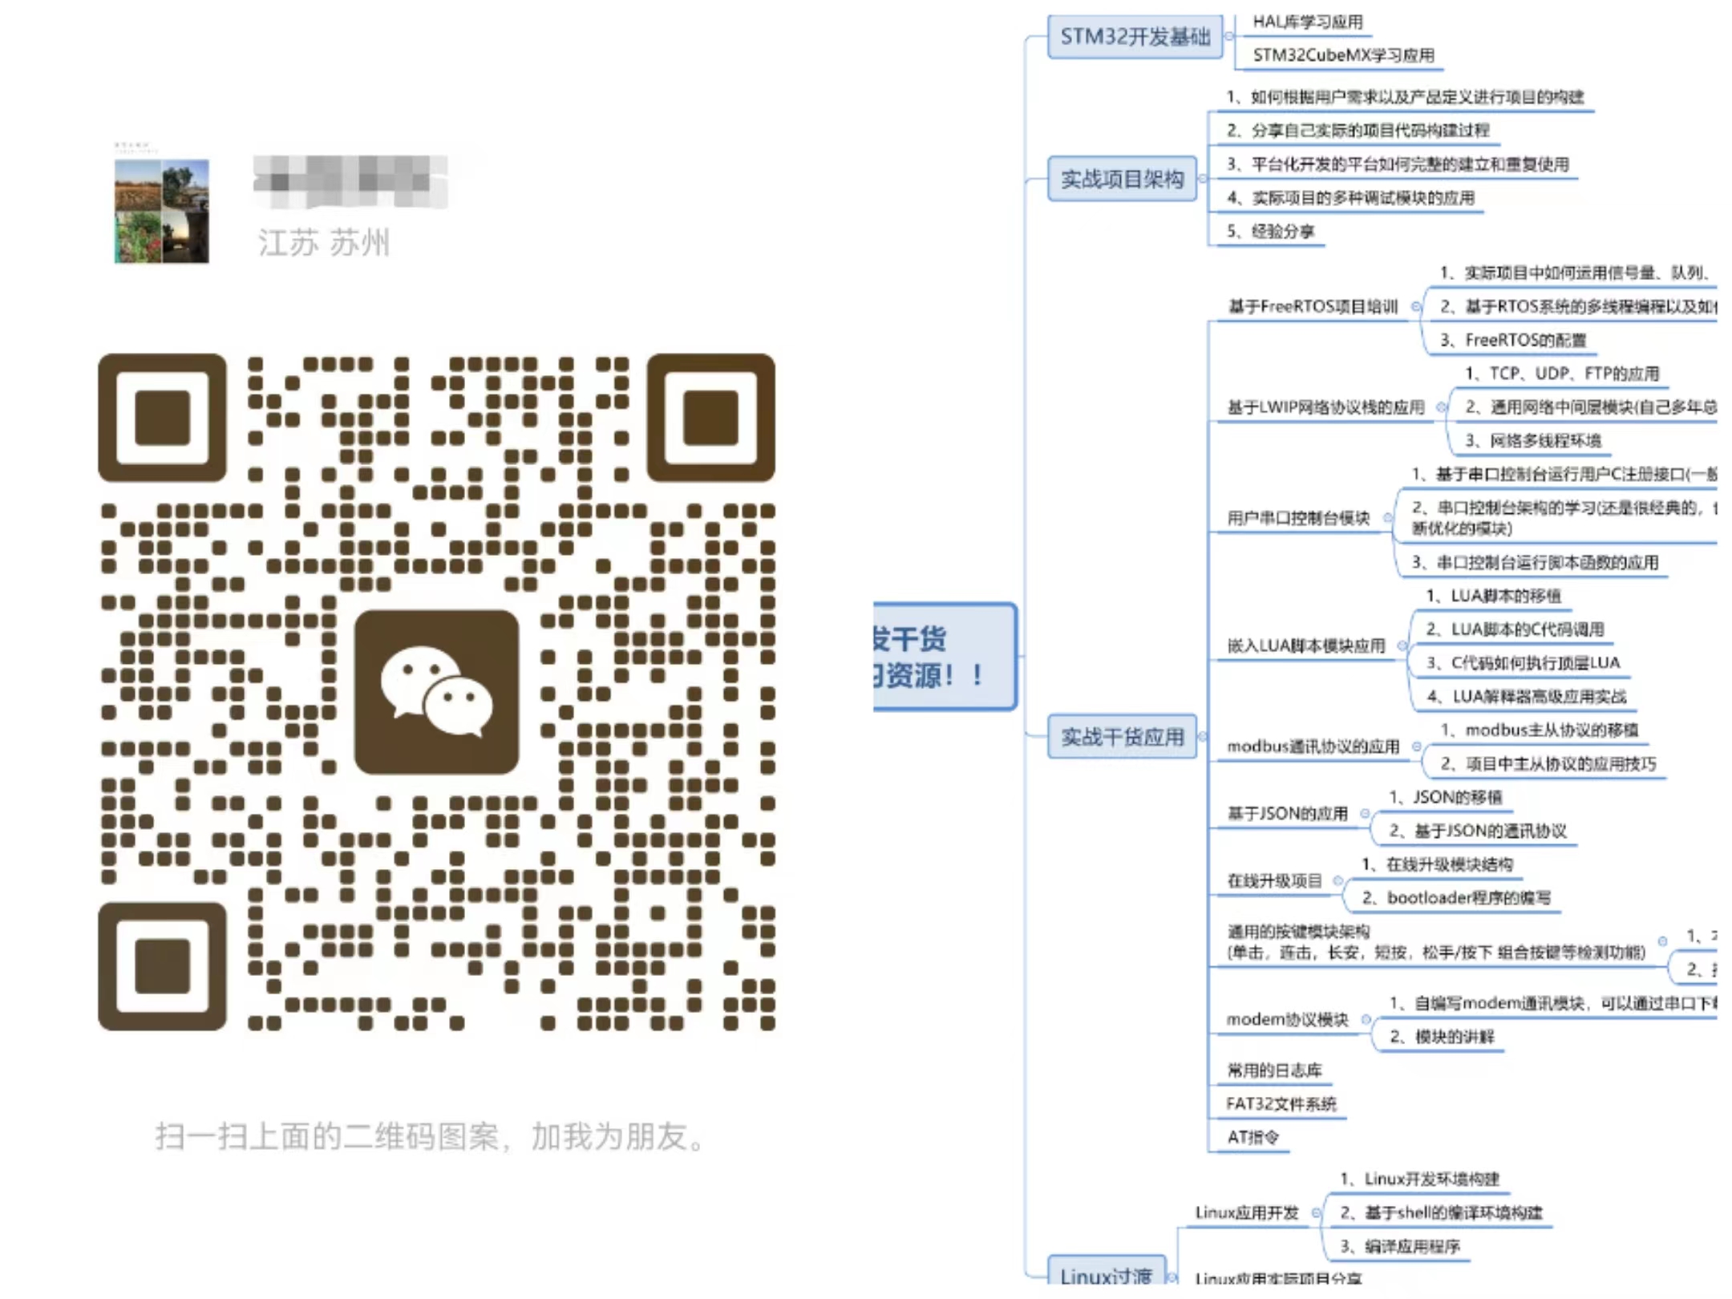This screenshot has width=1732, height=1299.
Task: Collapse the 实战干货应用 node toggle
Action: click(1202, 736)
